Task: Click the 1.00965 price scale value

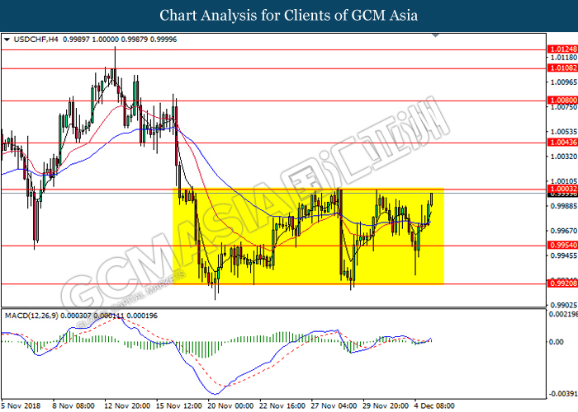Action: [564, 82]
